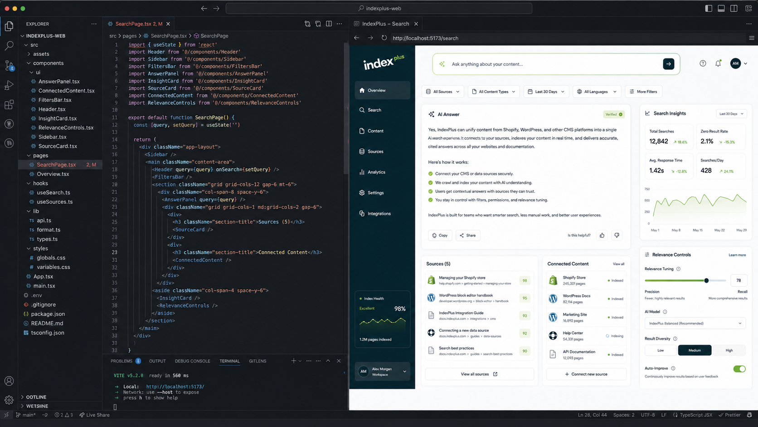Switch to the Debug Console tab
Screen dimensions: 758x427
(x=193, y=361)
